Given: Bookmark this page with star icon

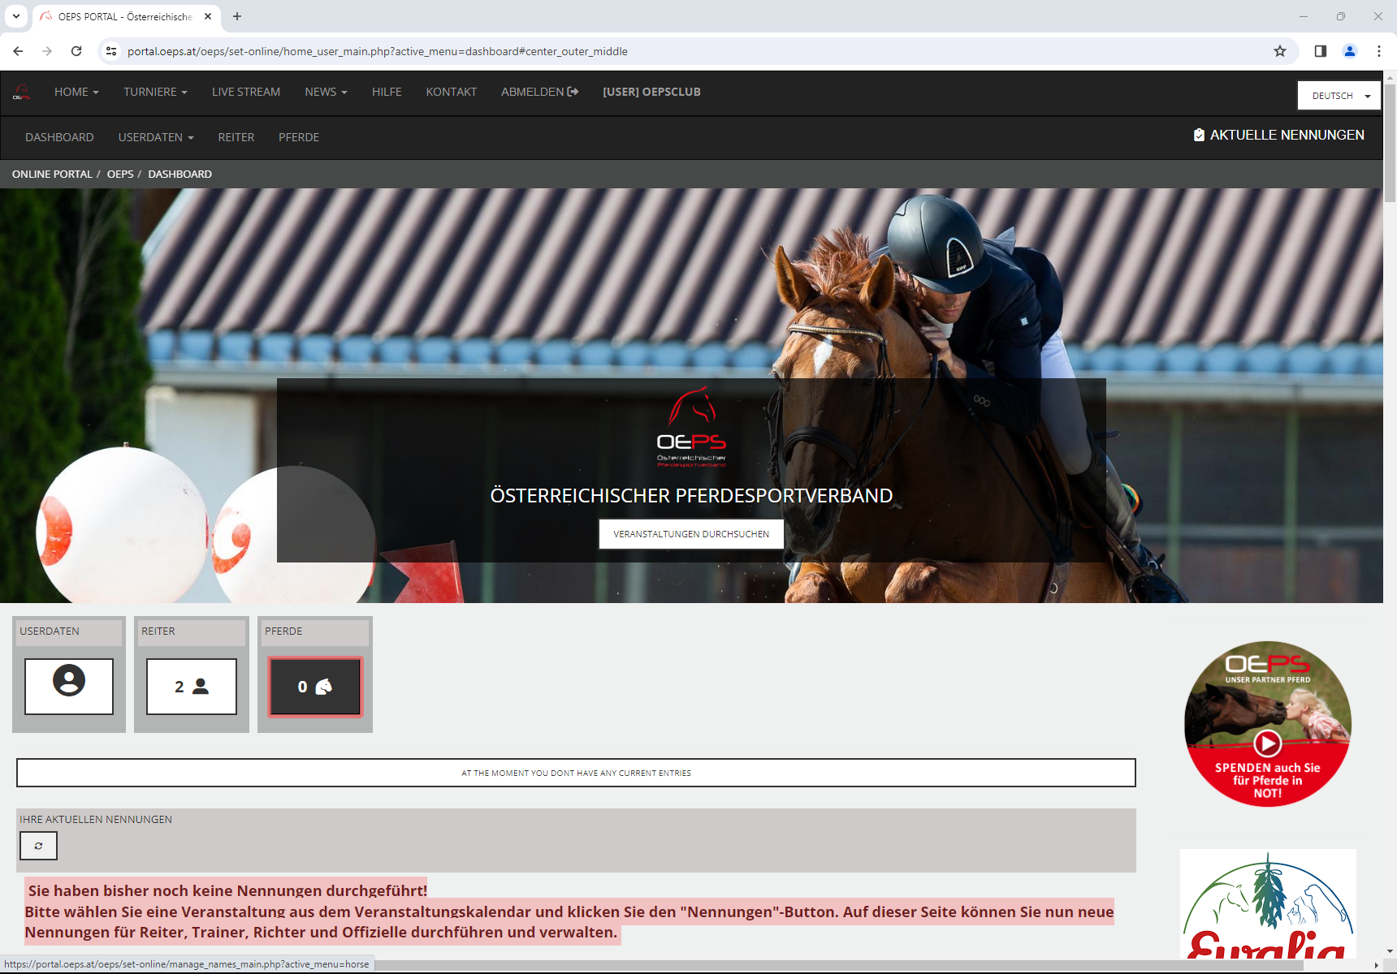Looking at the screenshot, I should point(1280,51).
